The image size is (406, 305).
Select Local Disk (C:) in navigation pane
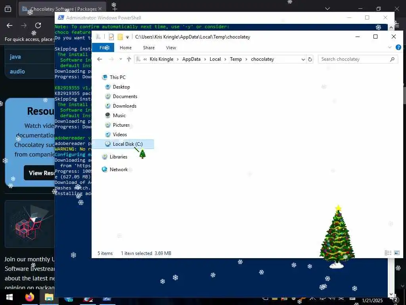123,144
